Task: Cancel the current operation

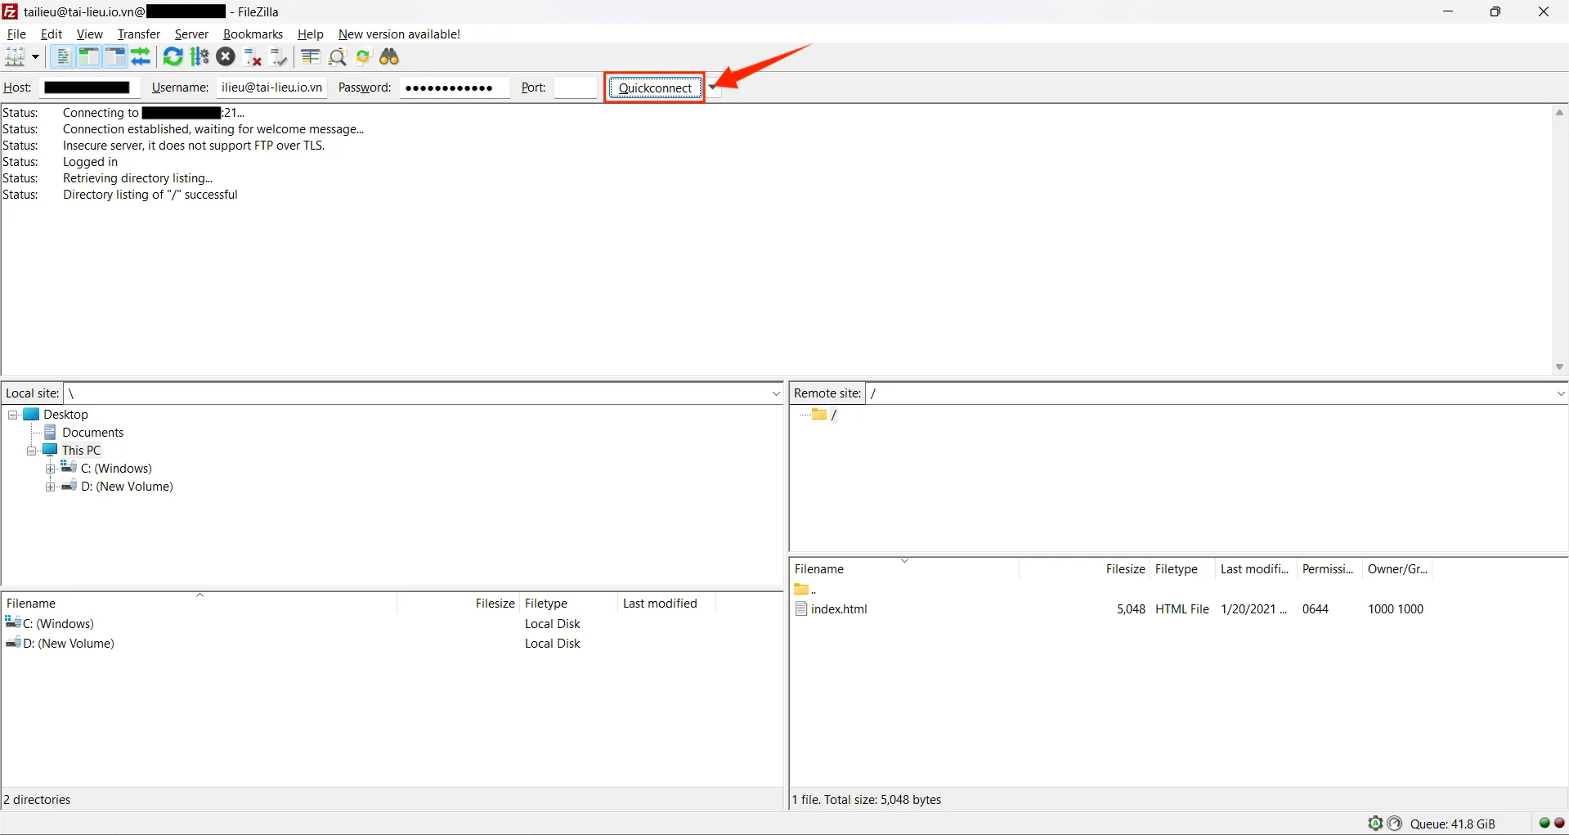Action: (x=226, y=56)
